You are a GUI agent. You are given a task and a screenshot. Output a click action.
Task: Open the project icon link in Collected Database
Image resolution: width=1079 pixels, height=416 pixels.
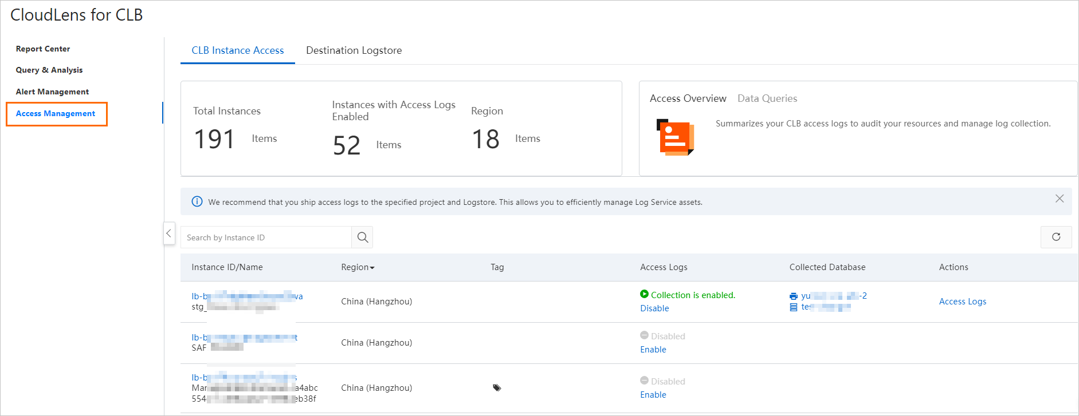(794, 296)
